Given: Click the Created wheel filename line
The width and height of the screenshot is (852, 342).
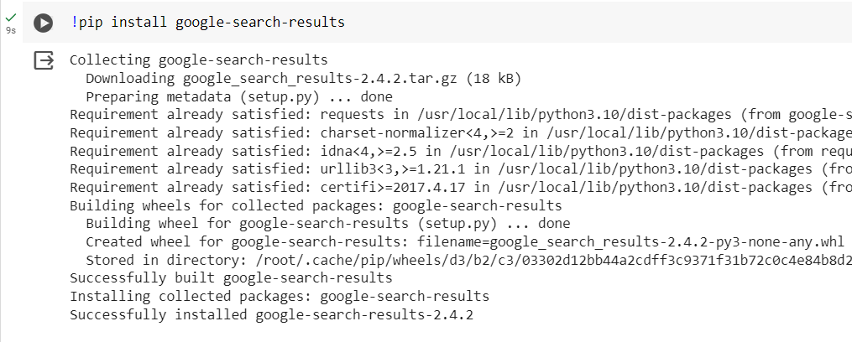Looking at the screenshot, I should pyautogui.click(x=464, y=242).
